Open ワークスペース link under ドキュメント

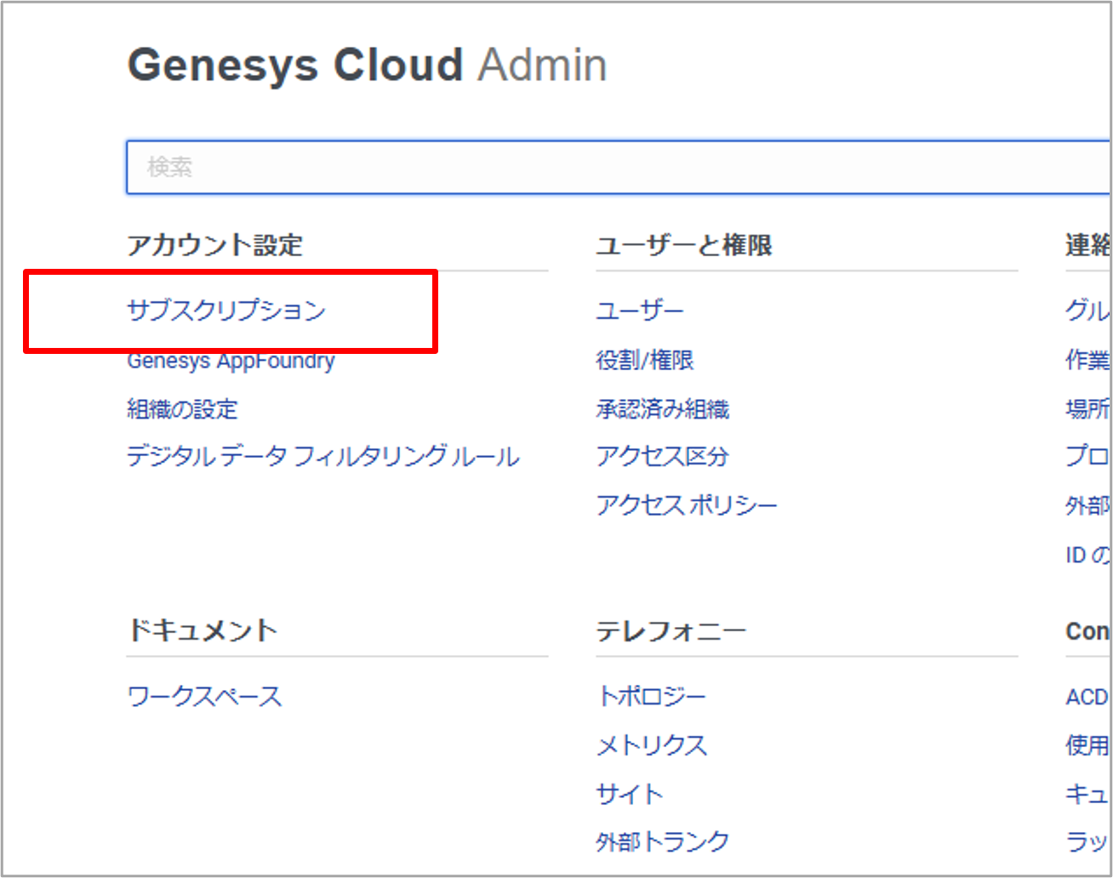[204, 697]
